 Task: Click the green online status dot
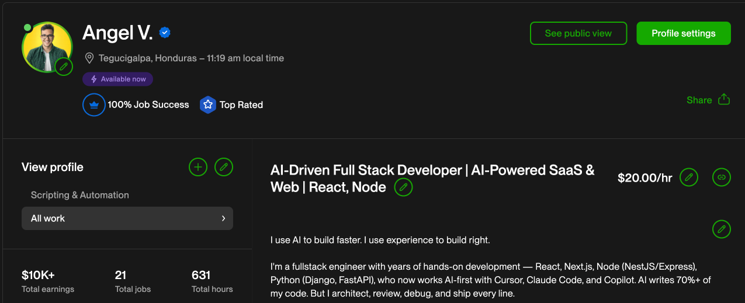pyautogui.click(x=27, y=27)
